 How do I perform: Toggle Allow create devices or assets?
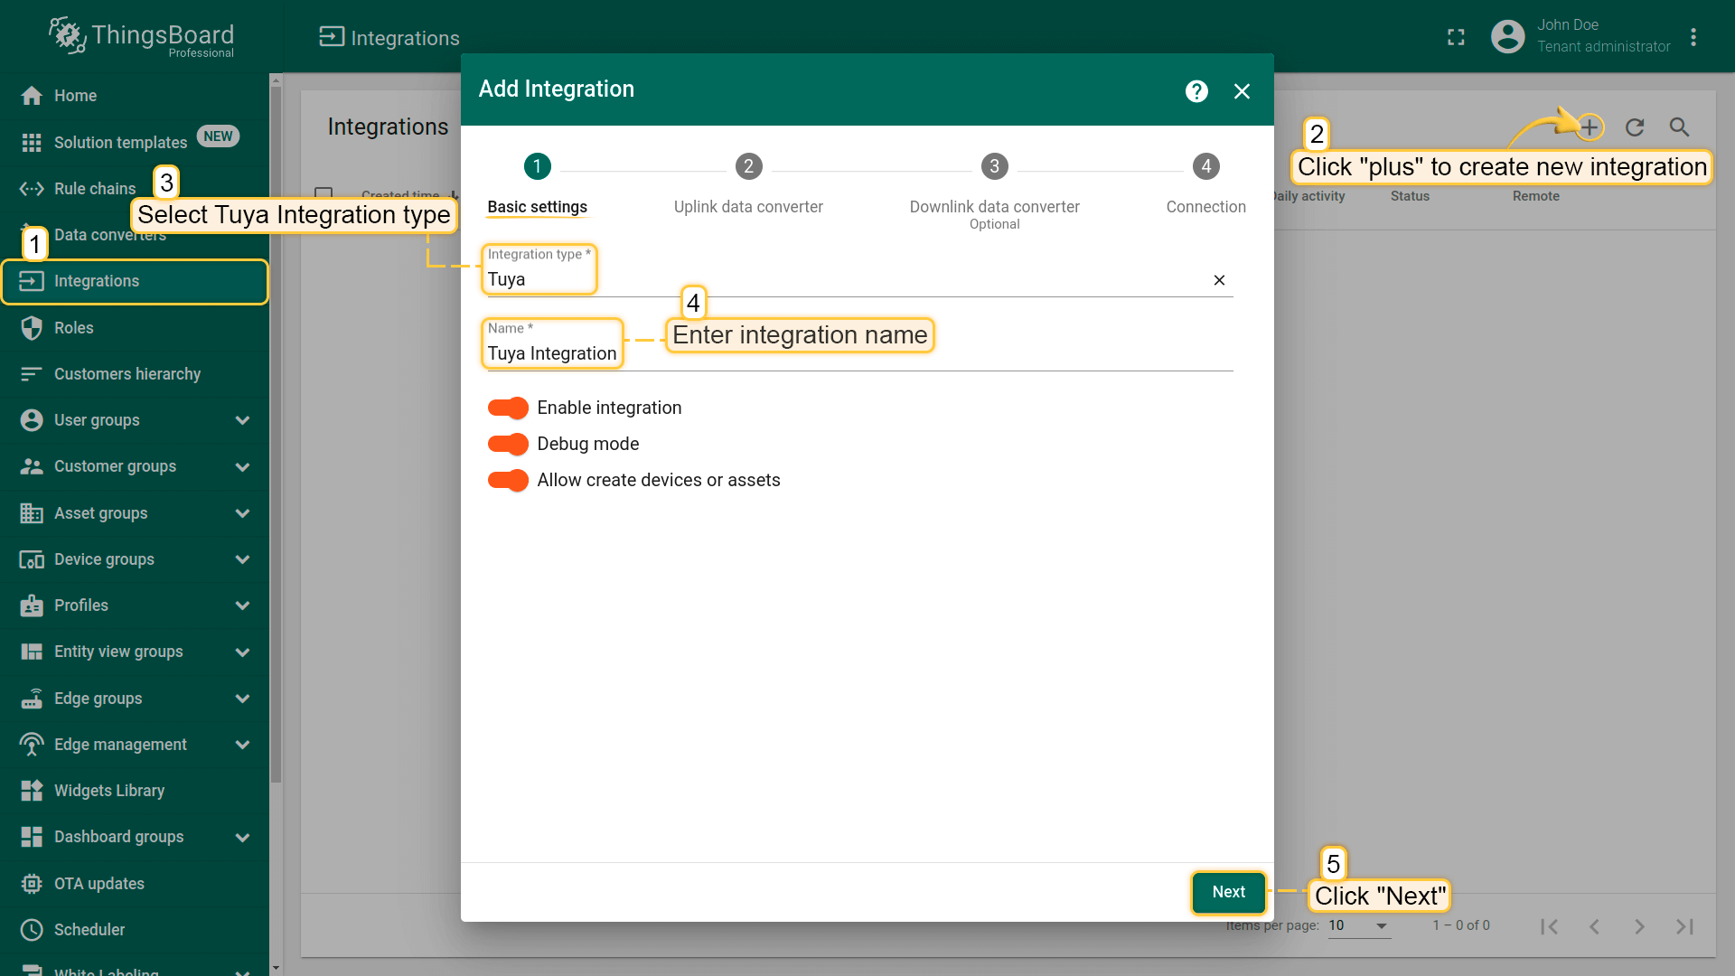point(508,480)
